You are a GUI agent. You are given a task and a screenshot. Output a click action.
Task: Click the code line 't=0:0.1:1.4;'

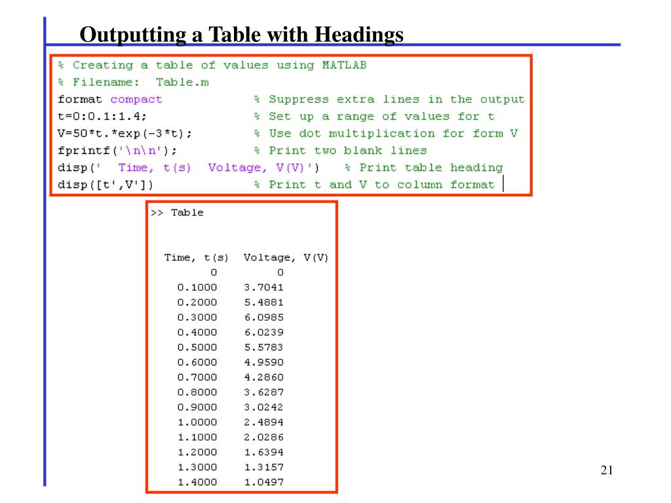(x=102, y=117)
